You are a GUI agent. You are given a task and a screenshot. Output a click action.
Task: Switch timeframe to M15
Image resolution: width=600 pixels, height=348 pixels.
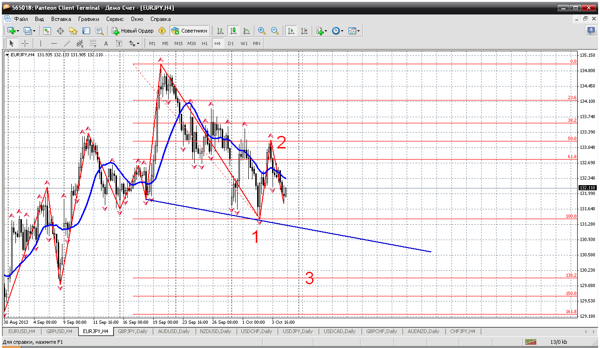178,43
